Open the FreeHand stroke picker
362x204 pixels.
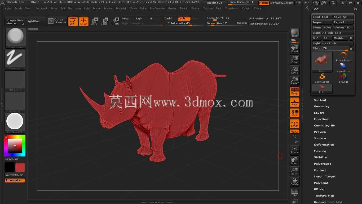pos(15,59)
